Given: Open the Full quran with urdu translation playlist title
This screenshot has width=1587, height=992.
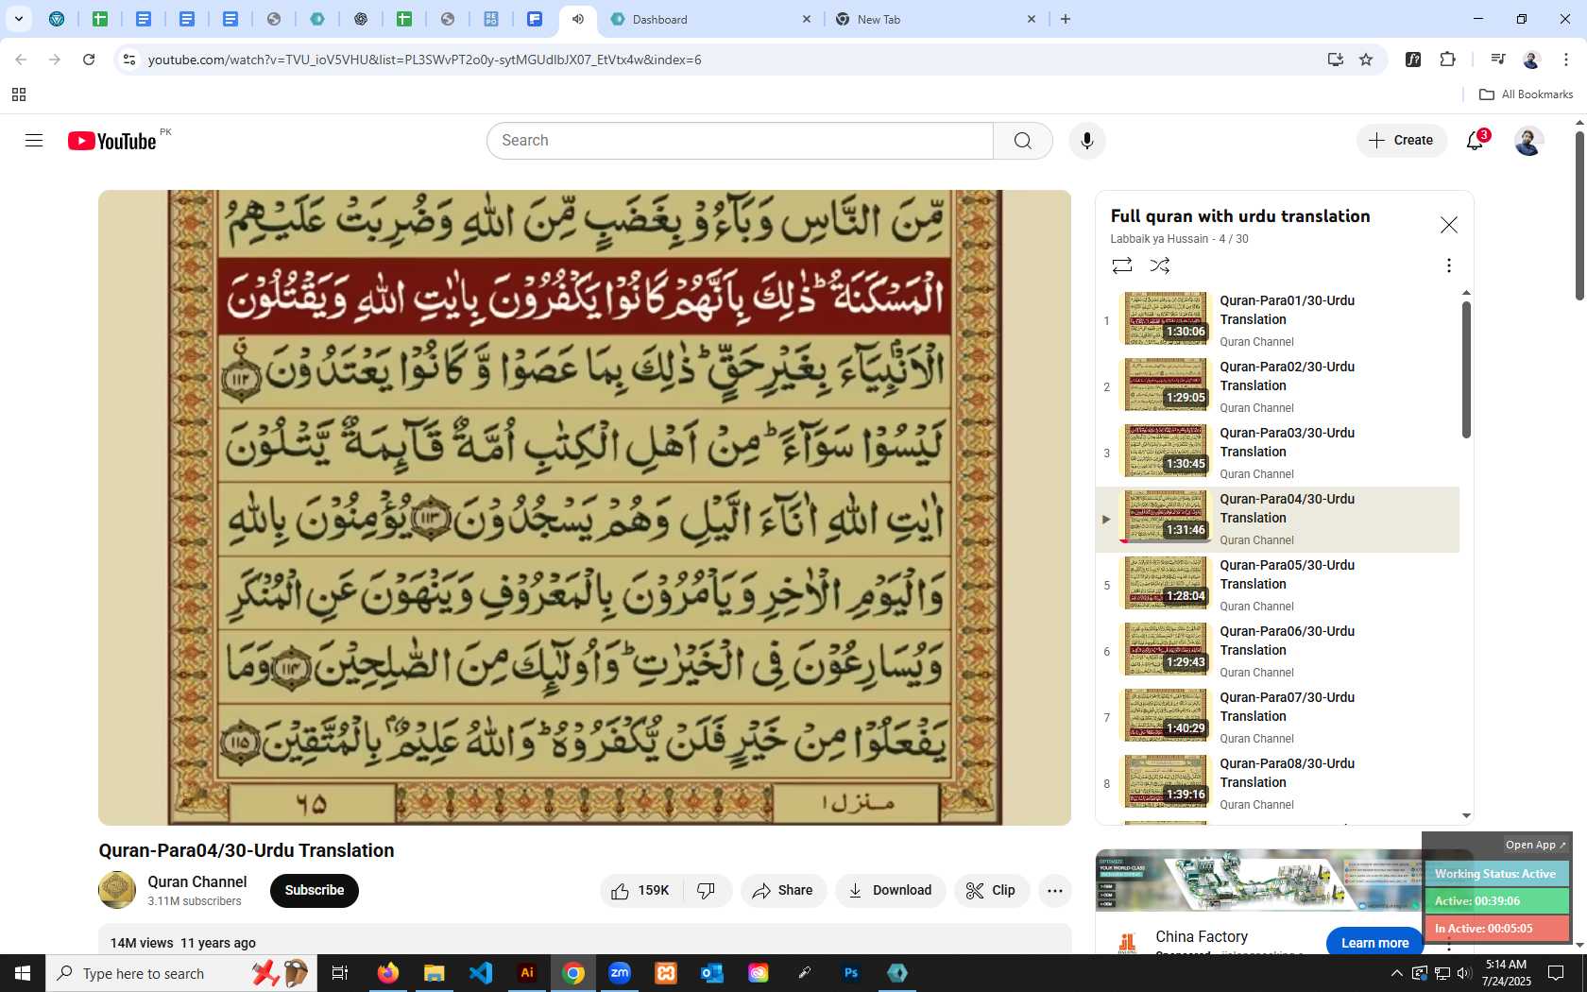Looking at the screenshot, I should point(1240,216).
